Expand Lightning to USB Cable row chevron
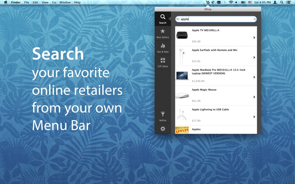 tap(254, 117)
